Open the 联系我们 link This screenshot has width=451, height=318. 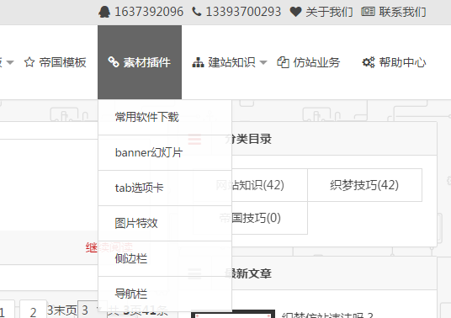tap(402, 12)
